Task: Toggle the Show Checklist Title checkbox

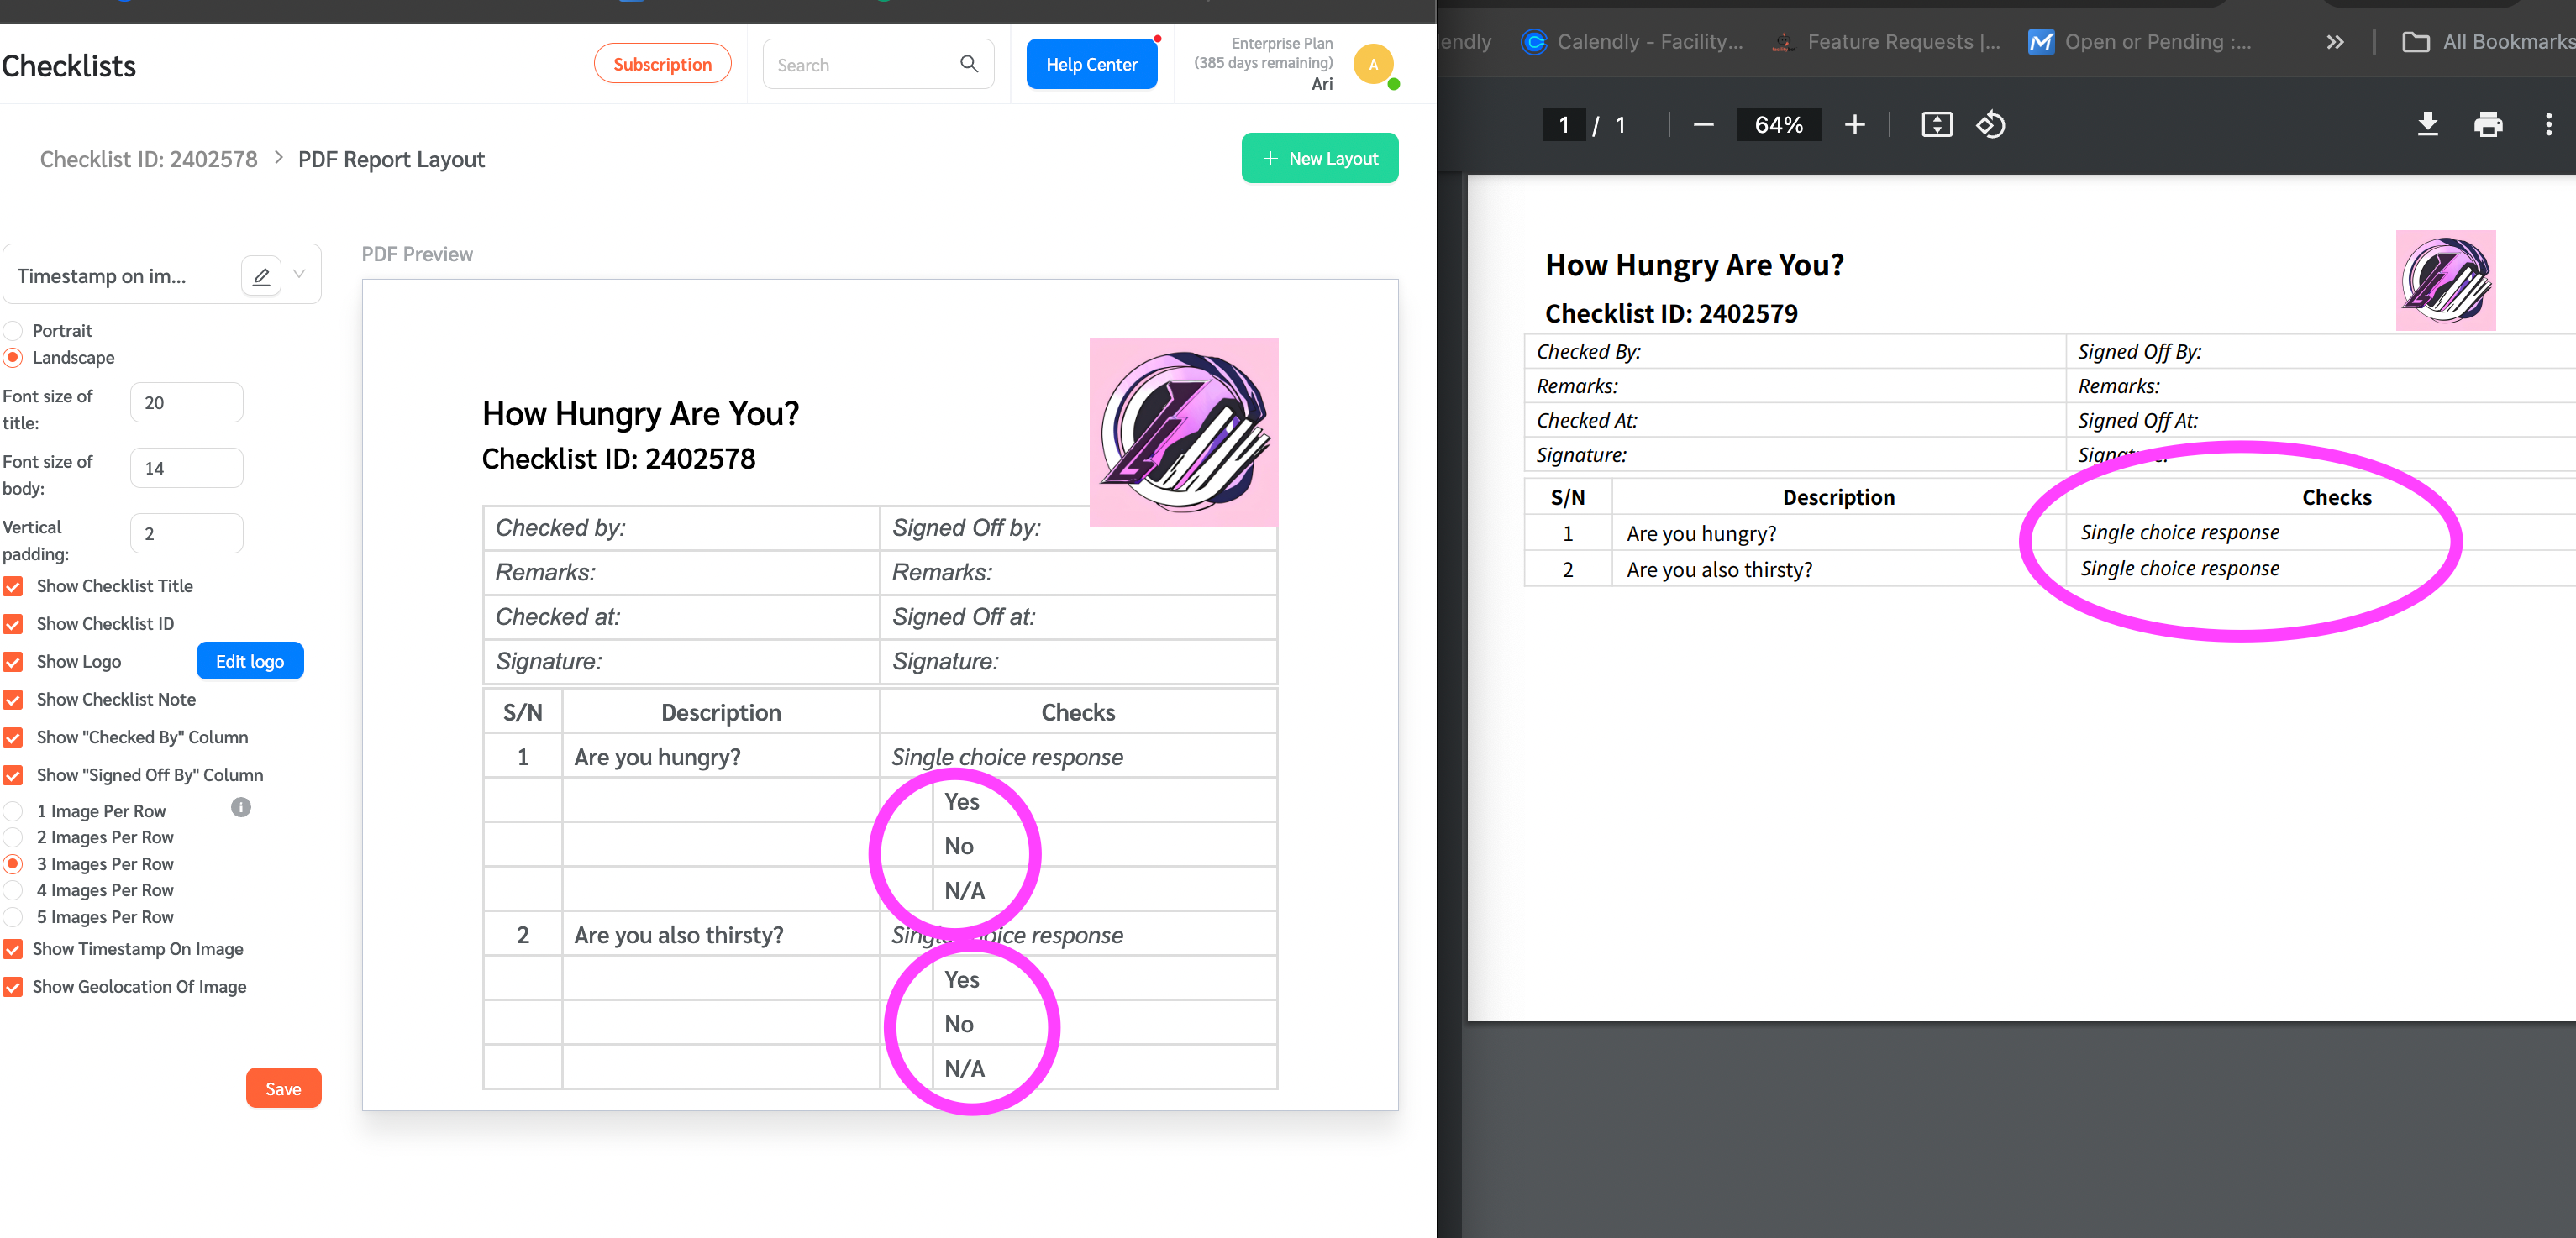Action: (15, 586)
